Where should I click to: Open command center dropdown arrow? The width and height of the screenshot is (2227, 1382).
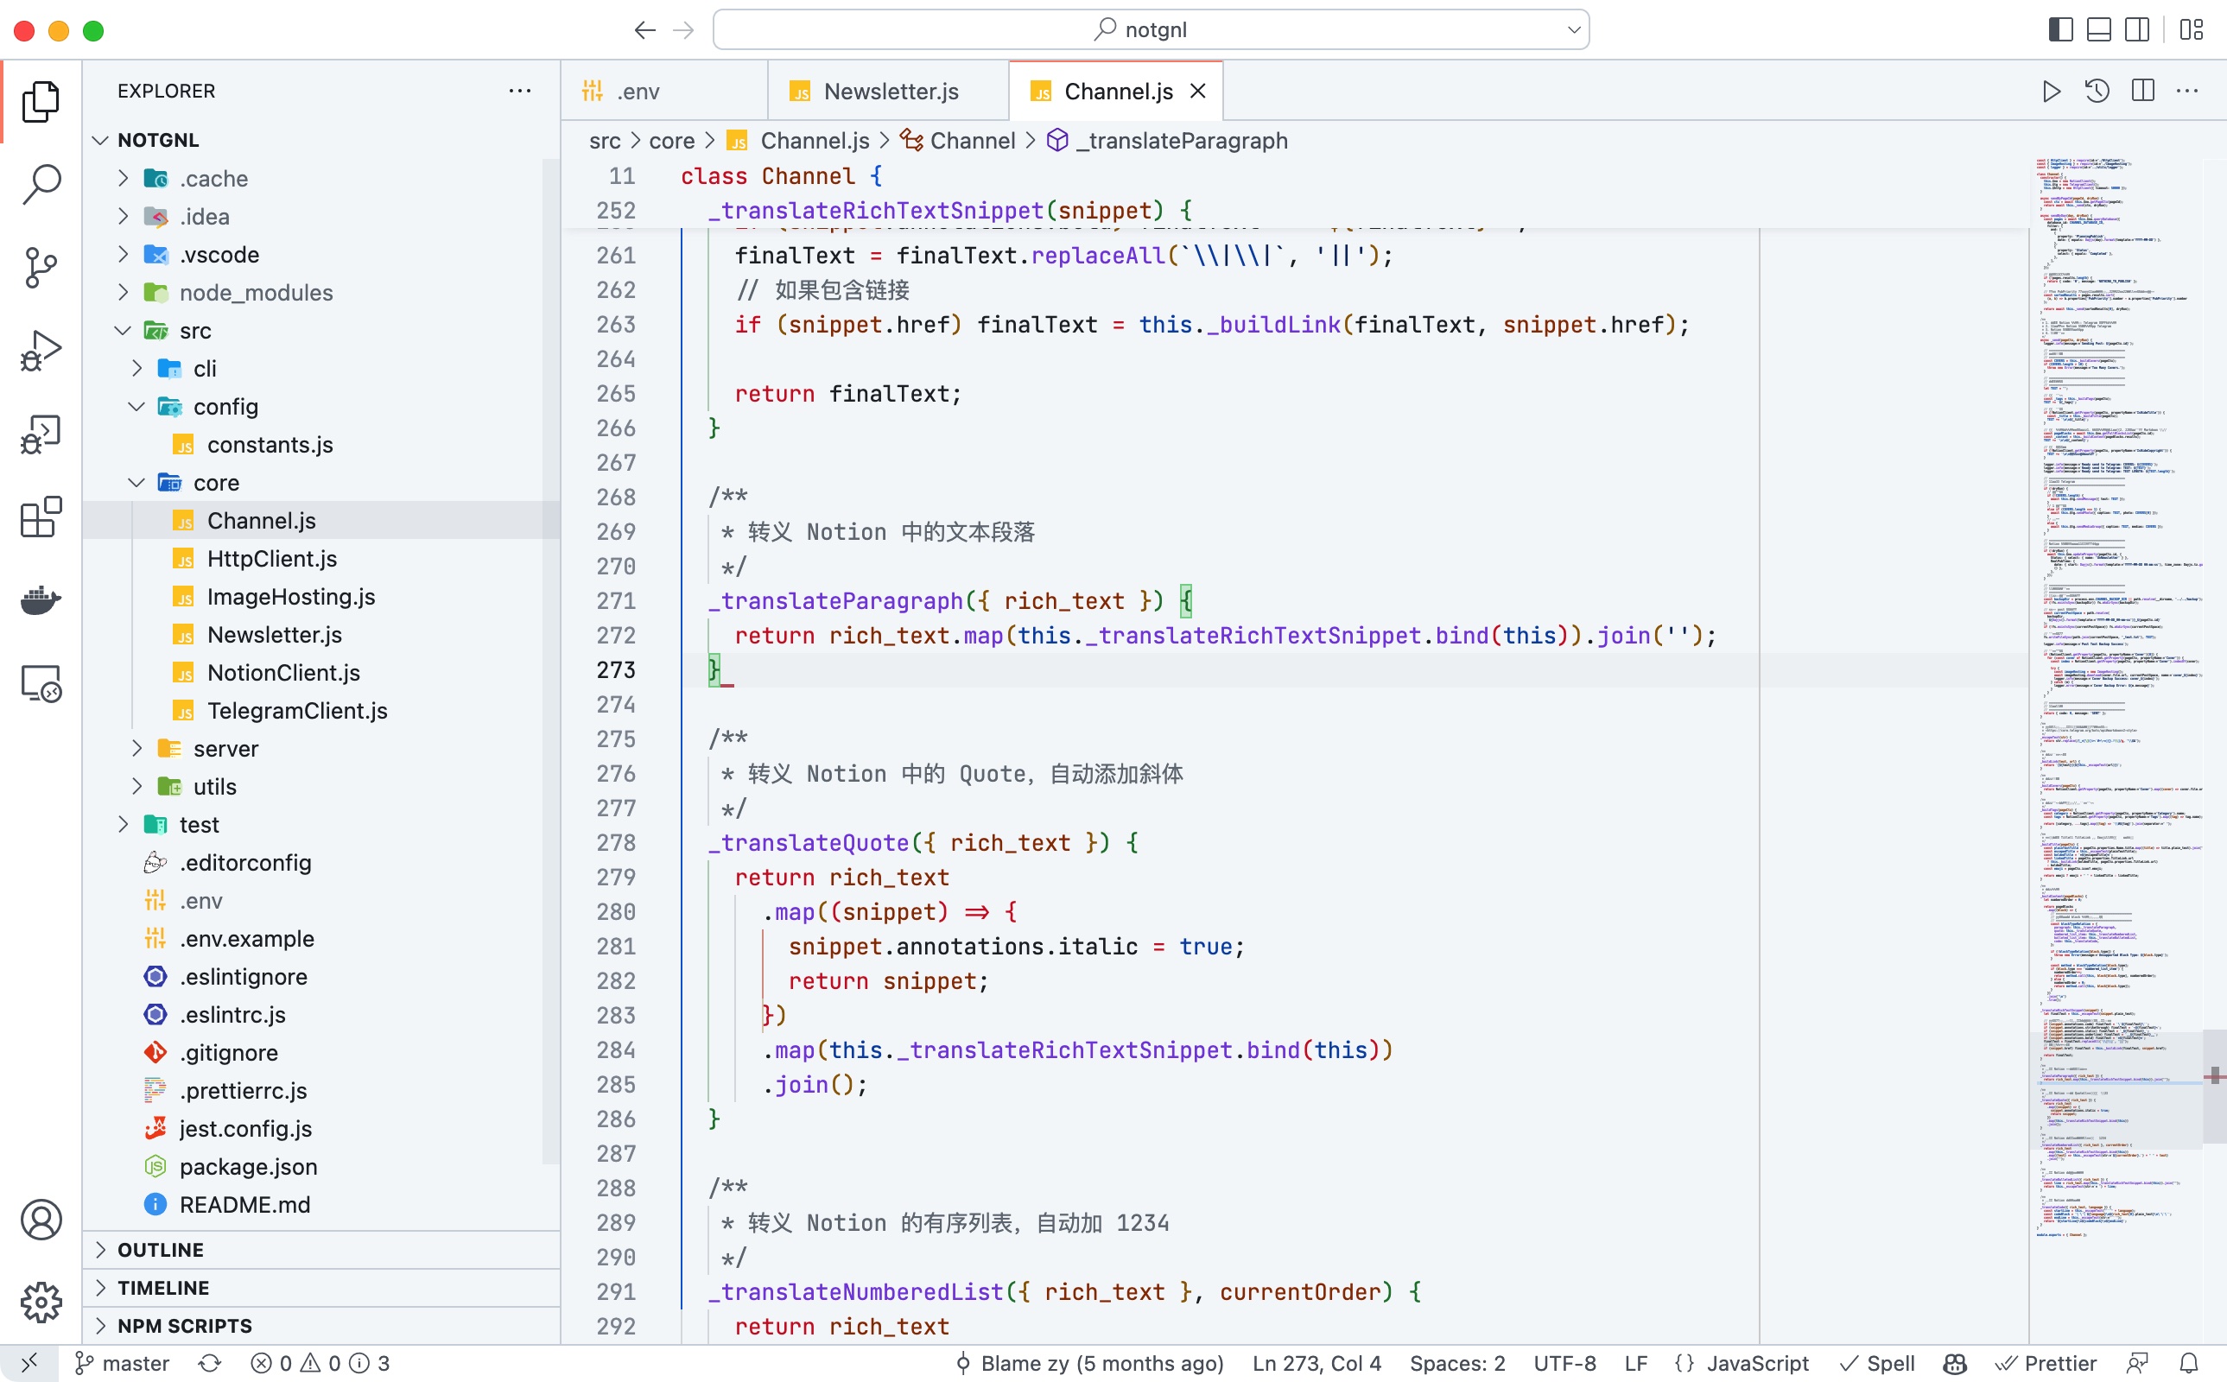coord(1574,30)
